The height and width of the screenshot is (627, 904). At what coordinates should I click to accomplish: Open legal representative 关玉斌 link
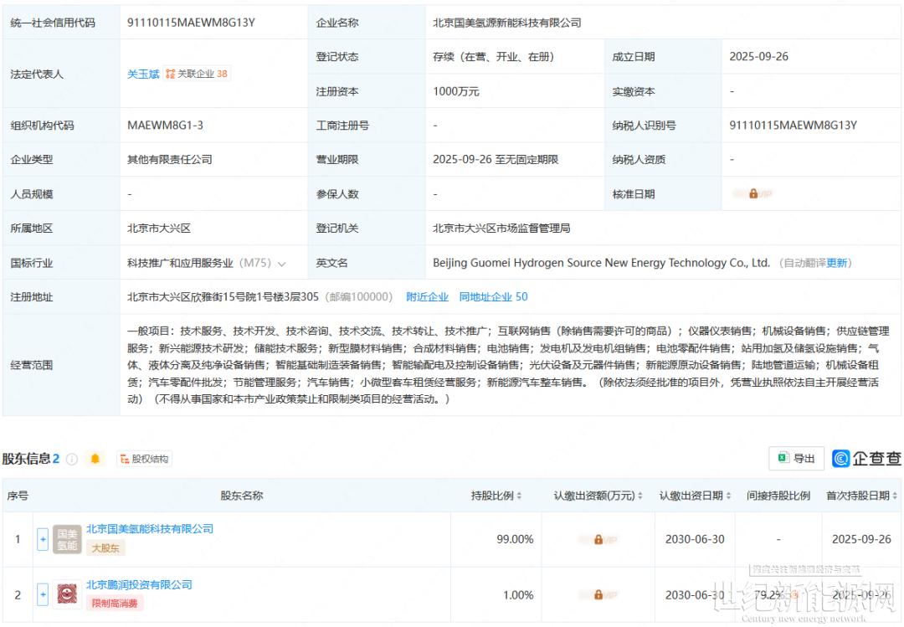point(143,74)
